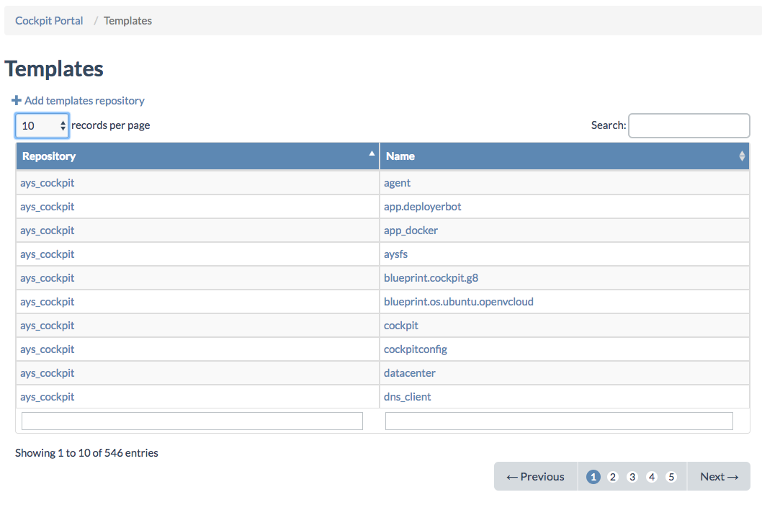Click the Next pagination button

pos(719,476)
